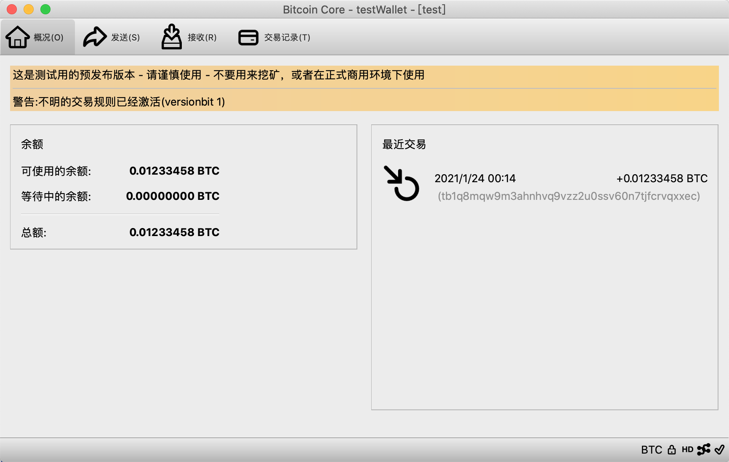Click the pre-release test version warning
The image size is (729, 462).
pos(218,76)
